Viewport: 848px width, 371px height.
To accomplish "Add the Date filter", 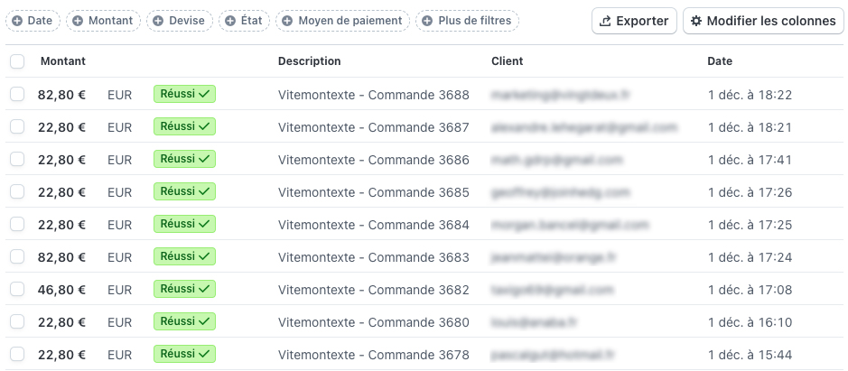I will [x=33, y=21].
